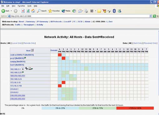Viewport: 159px width, 115px height.
Task: Open the Summary link
Action: [30, 22]
